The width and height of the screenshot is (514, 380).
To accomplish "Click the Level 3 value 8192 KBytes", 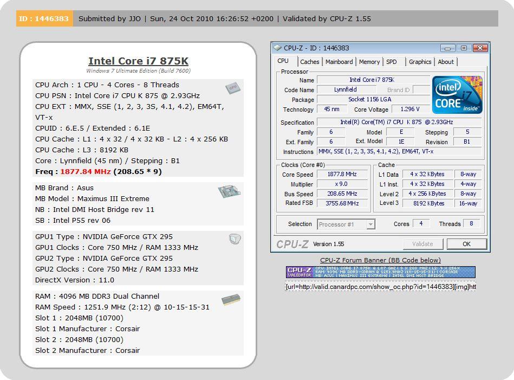I will (427, 203).
